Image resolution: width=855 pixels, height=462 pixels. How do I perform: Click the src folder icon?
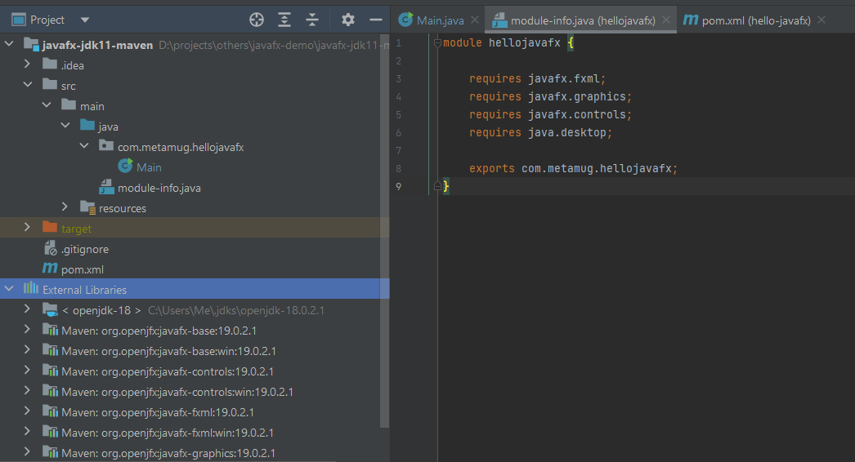point(50,84)
